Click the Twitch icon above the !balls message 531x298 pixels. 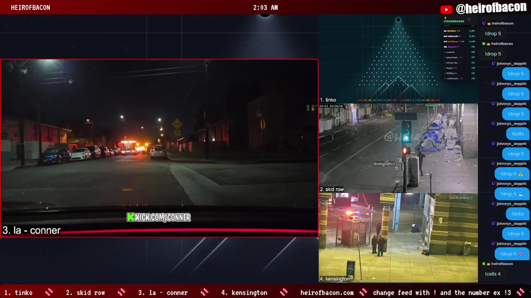[x=494, y=124]
